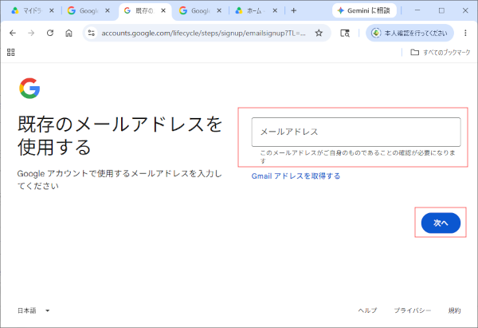This screenshot has height=328, width=478.
Task: Switch to the ホーム Drive tab
Action: [255, 10]
